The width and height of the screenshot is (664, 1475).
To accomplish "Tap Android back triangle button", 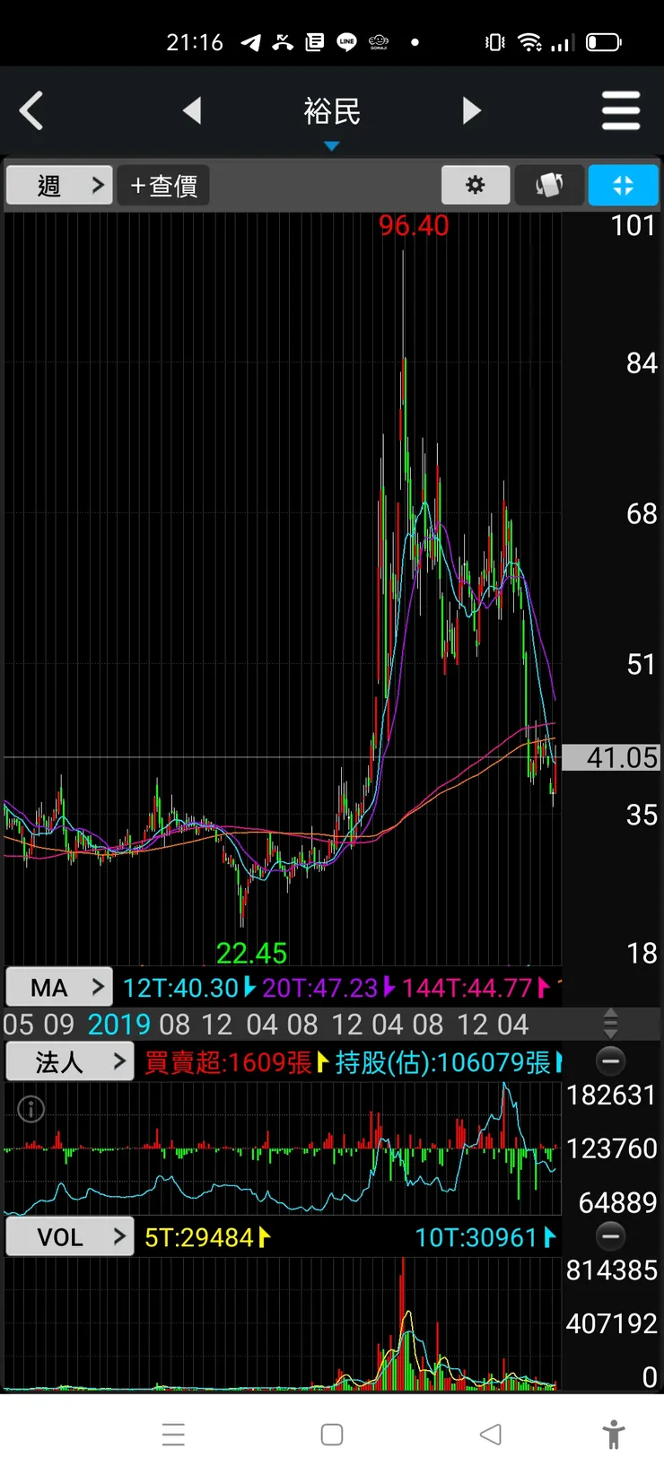I will pos(490,1434).
